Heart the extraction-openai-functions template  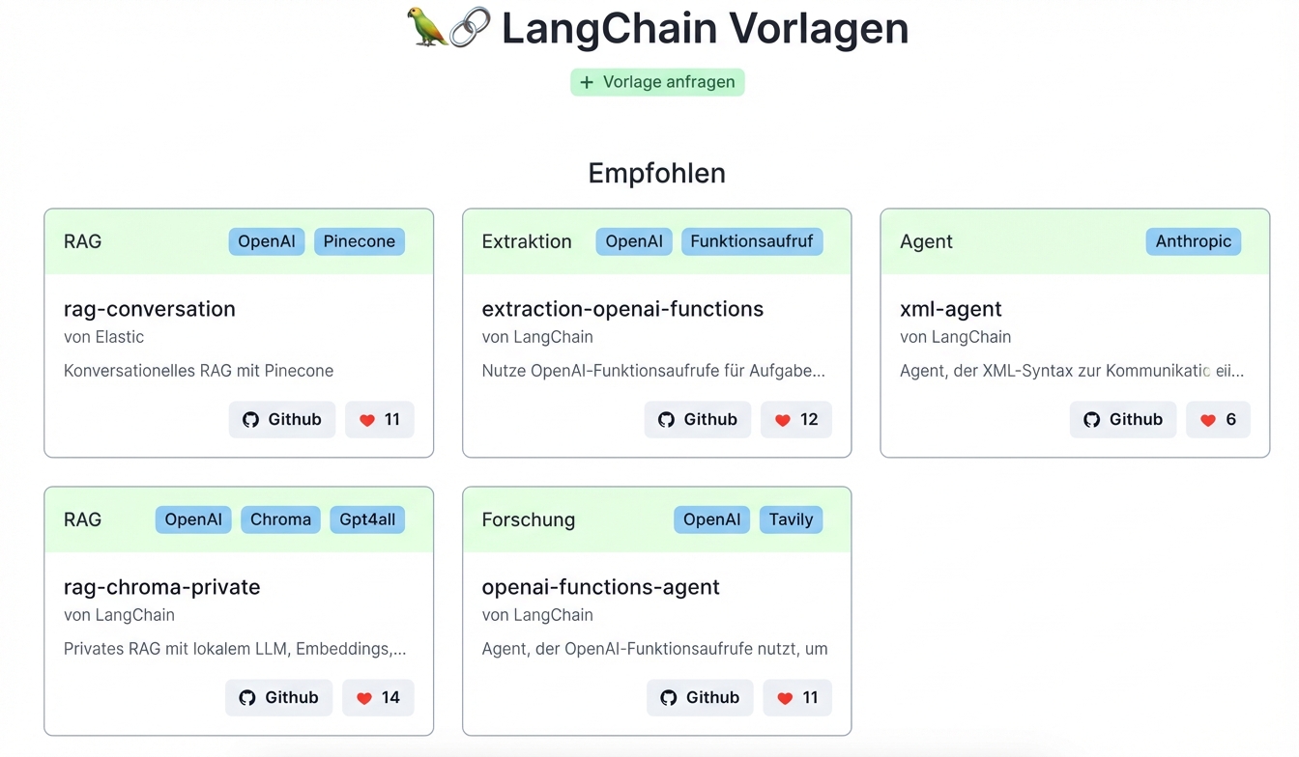(795, 419)
